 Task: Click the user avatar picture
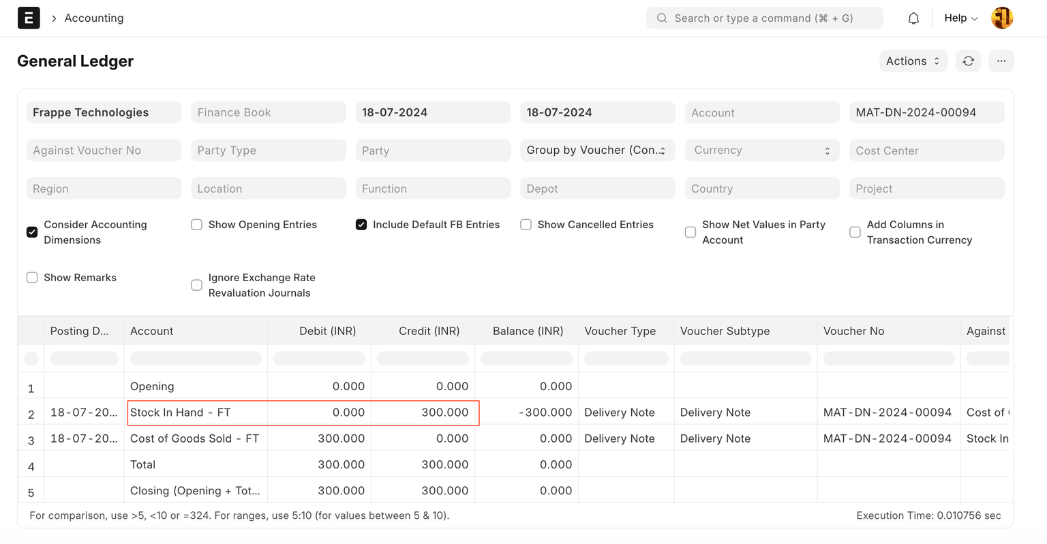[1001, 18]
